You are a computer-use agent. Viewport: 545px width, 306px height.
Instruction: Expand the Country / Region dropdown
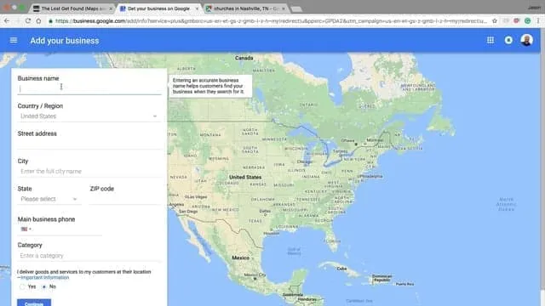click(89, 116)
